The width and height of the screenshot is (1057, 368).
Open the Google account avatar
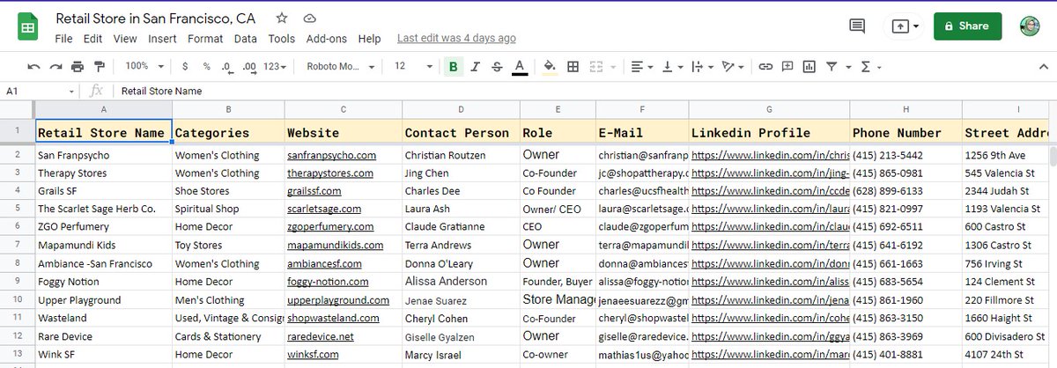pyautogui.click(x=1031, y=26)
